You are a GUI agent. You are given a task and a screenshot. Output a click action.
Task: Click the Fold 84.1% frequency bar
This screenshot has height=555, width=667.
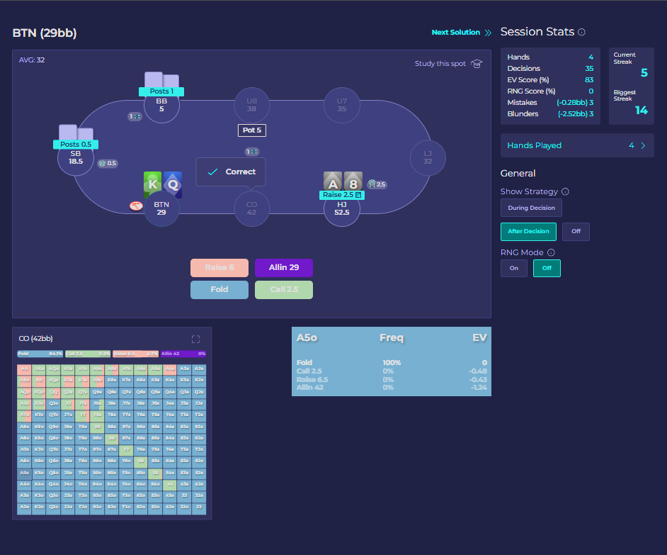coord(40,354)
